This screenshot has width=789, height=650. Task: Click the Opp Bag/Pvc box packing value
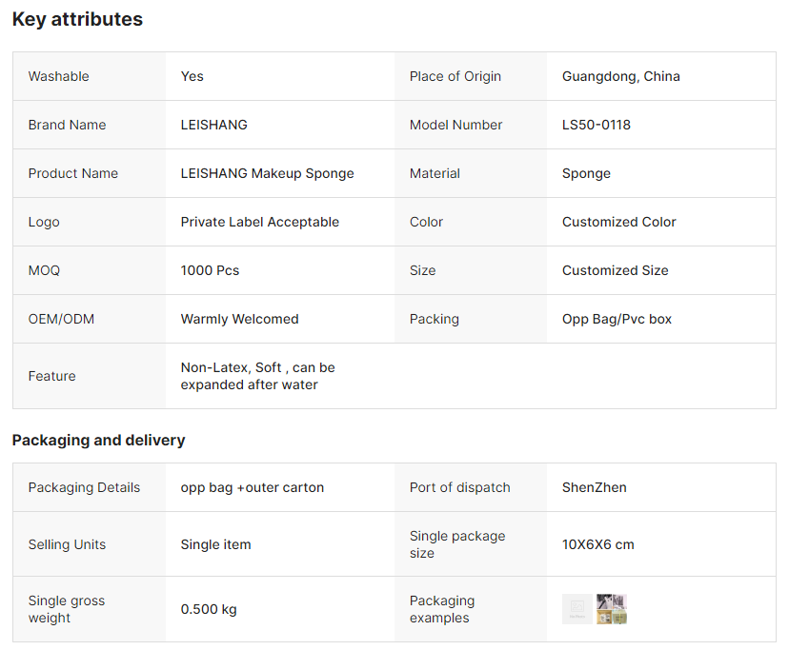[x=617, y=319]
